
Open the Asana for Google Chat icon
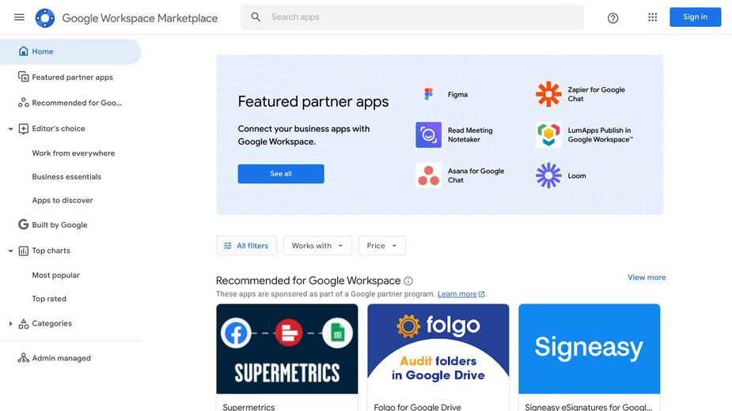428,175
